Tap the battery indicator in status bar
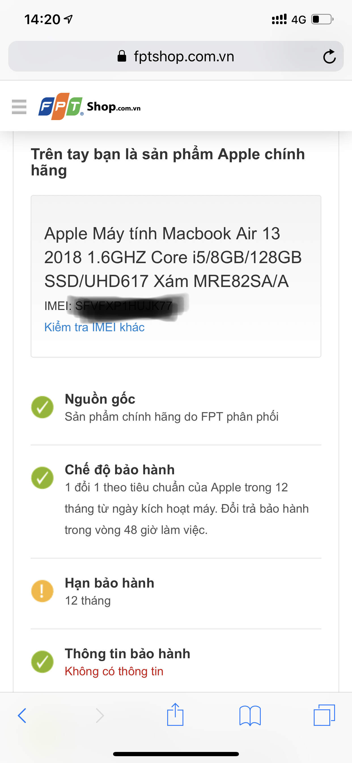The height and width of the screenshot is (763, 352). [x=323, y=19]
